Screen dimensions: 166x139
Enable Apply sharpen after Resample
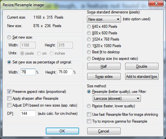9,98
